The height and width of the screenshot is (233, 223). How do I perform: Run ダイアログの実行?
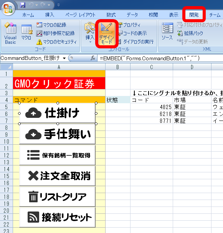(x=136, y=42)
